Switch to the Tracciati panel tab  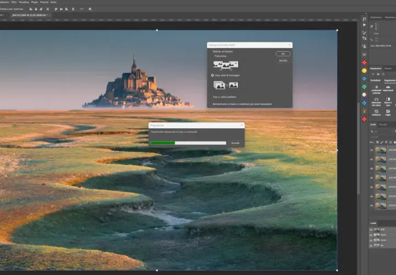tap(383, 124)
